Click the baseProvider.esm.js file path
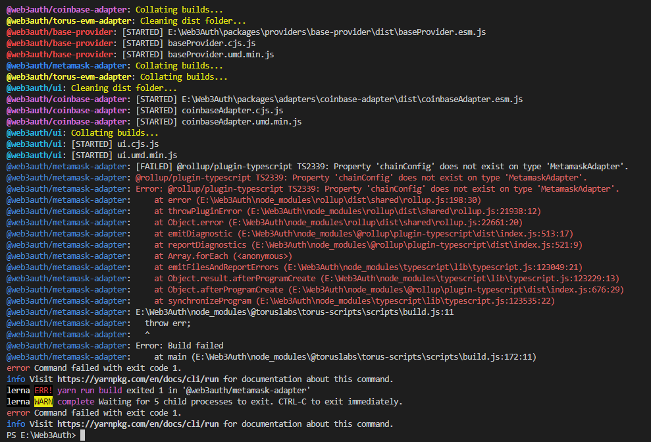 (x=326, y=32)
